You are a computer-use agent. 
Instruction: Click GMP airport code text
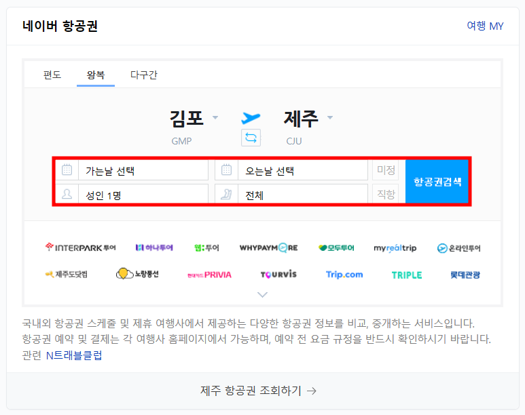pos(181,141)
